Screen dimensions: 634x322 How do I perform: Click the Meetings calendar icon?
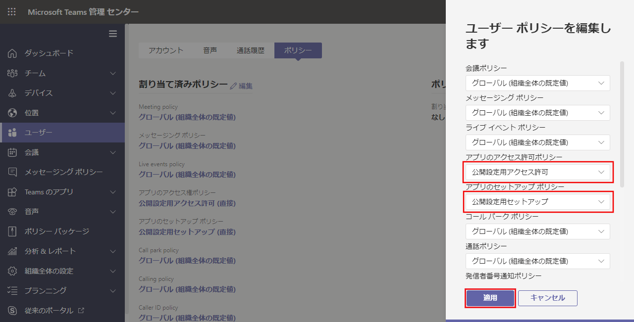point(13,152)
